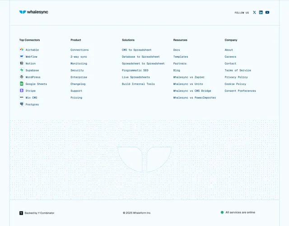Open the Notion link
Viewport: 289px width, 226px height.
(x=30, y=63)
